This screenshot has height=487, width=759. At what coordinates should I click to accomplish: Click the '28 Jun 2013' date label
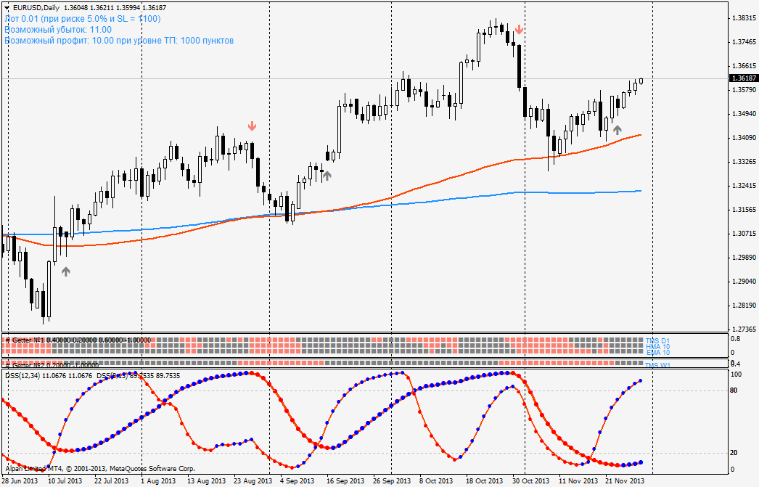20,480
